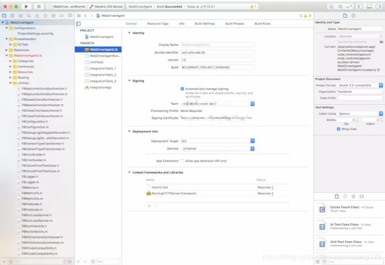The image size is (385, 265).
Task: Open the Team dropdown
Action: [218, 103]
